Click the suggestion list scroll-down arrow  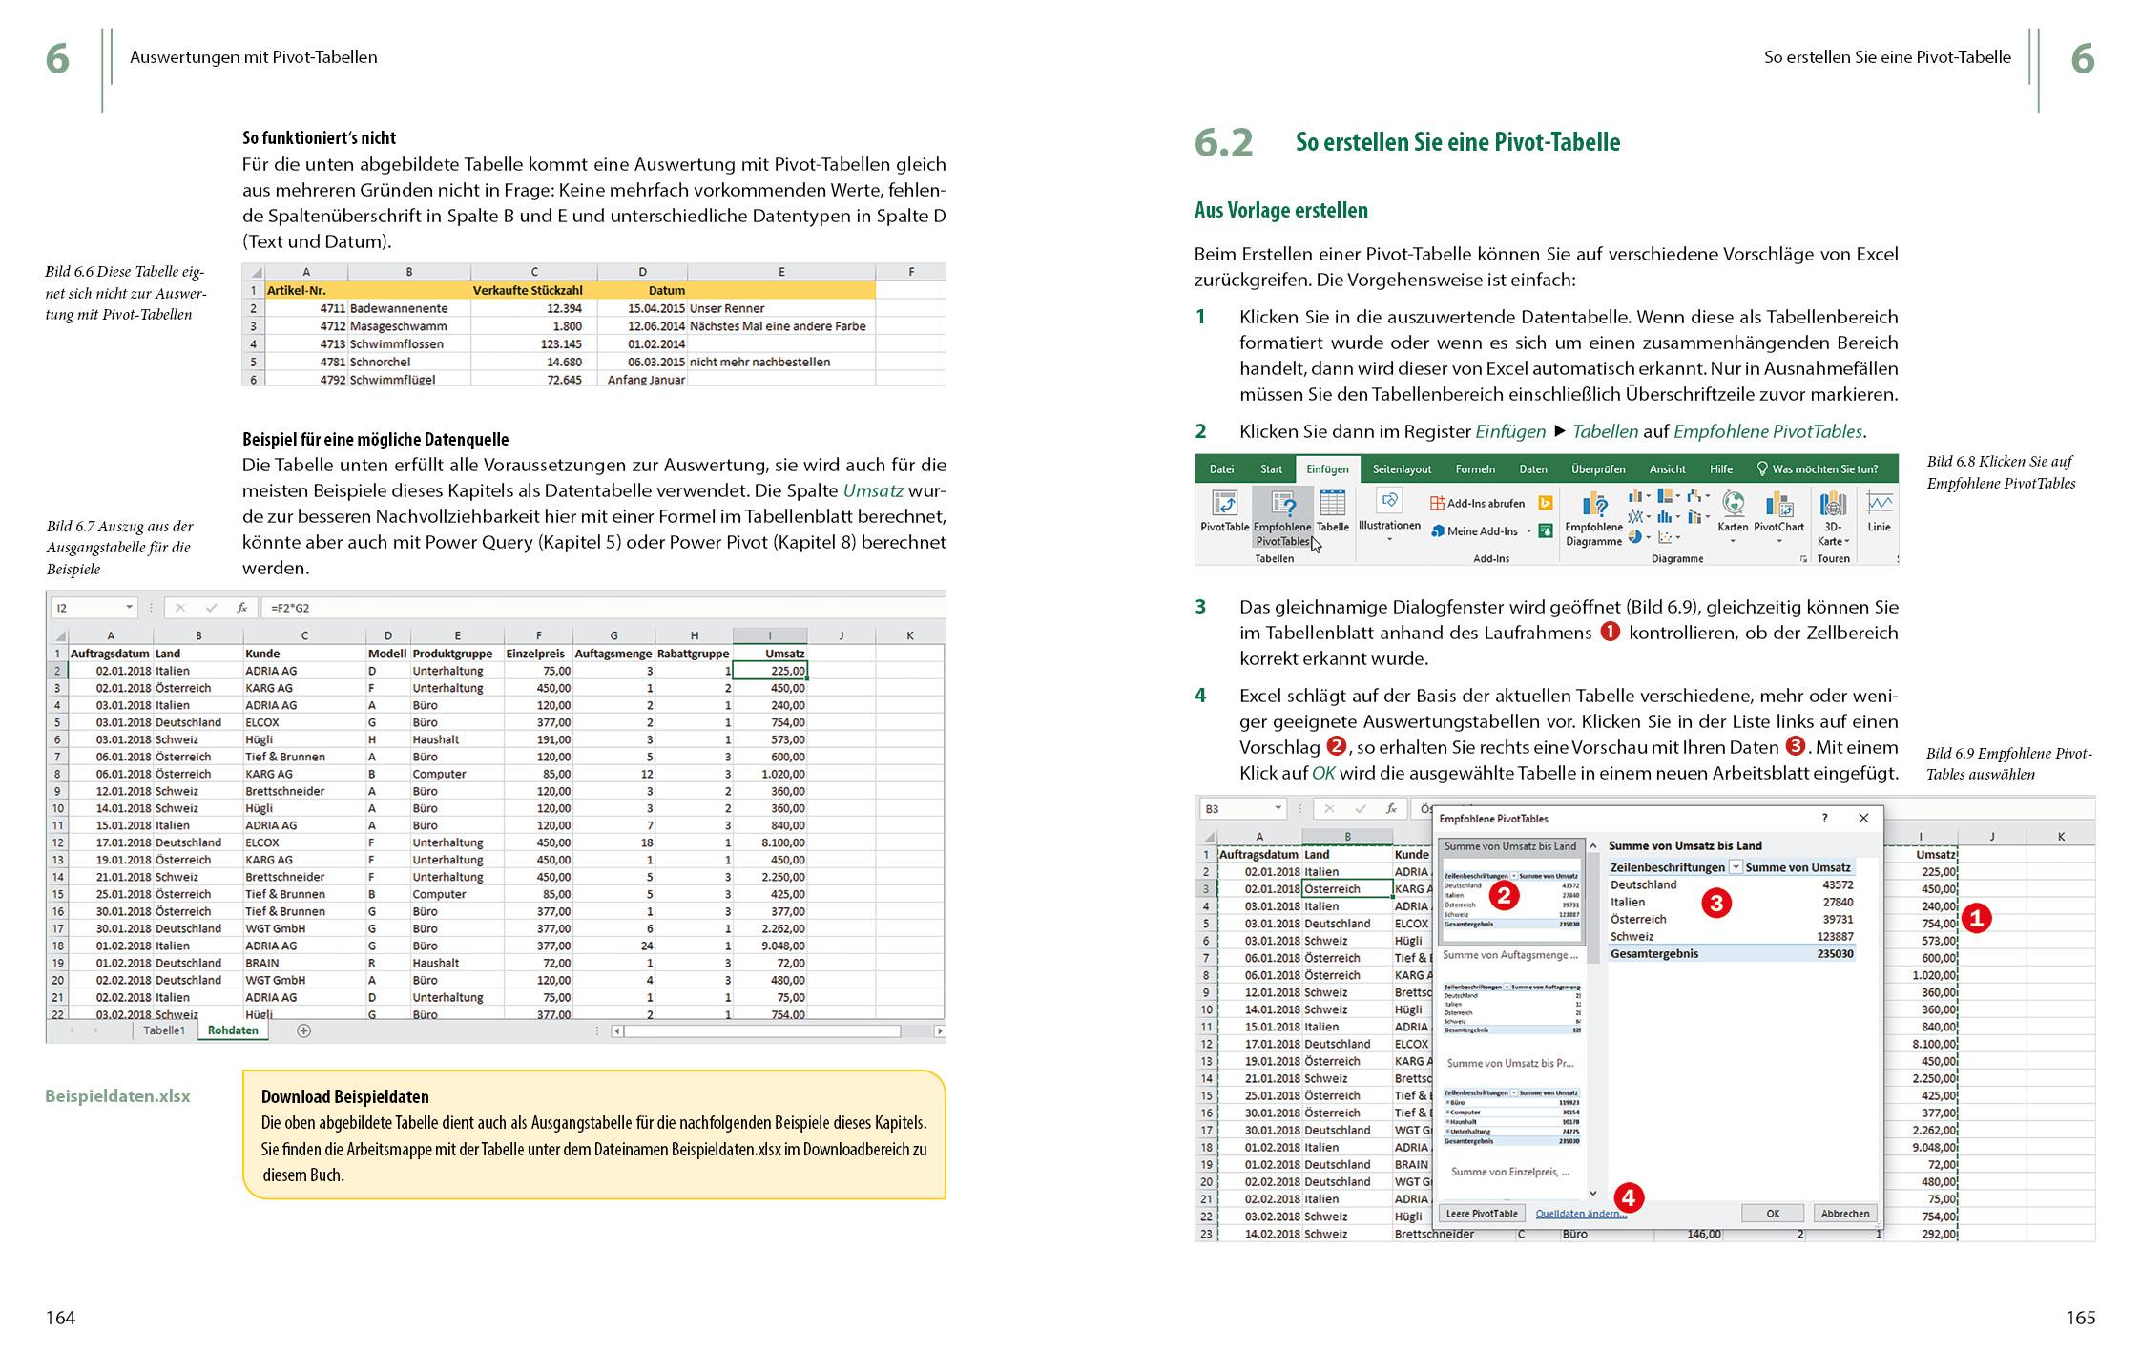tap(1593, 1194)
